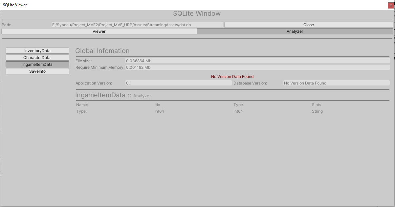Click the database Path field
The image size is (395, 207).
[x=137, y=25]
